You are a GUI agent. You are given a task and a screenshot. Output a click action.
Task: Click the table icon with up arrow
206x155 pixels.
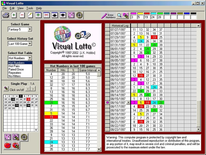click(x=63, y=15)
